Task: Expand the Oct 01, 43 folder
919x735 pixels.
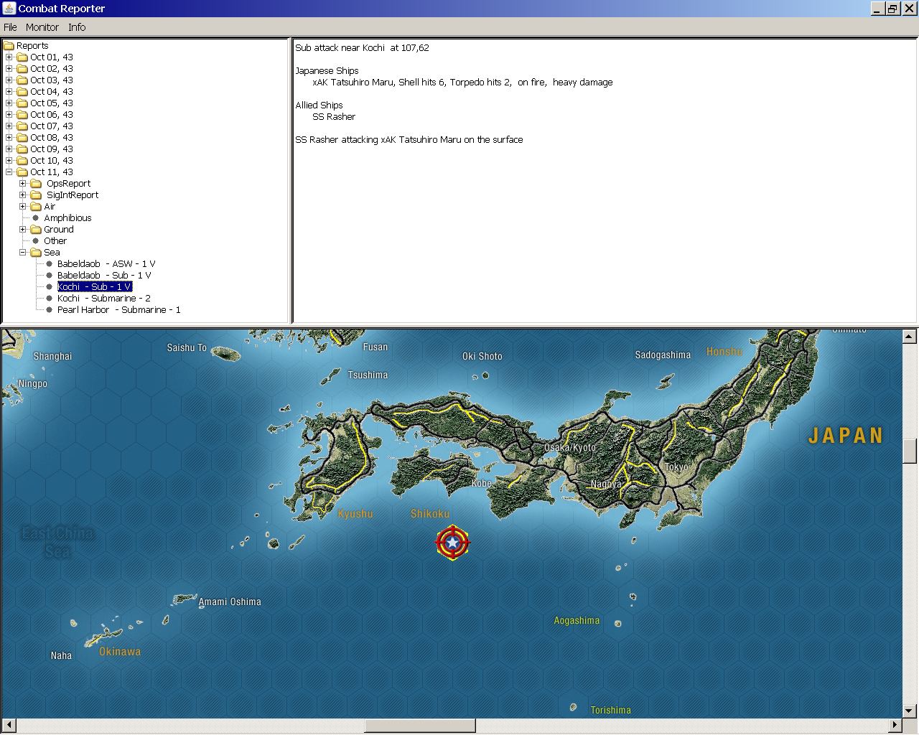Action: 9,57
